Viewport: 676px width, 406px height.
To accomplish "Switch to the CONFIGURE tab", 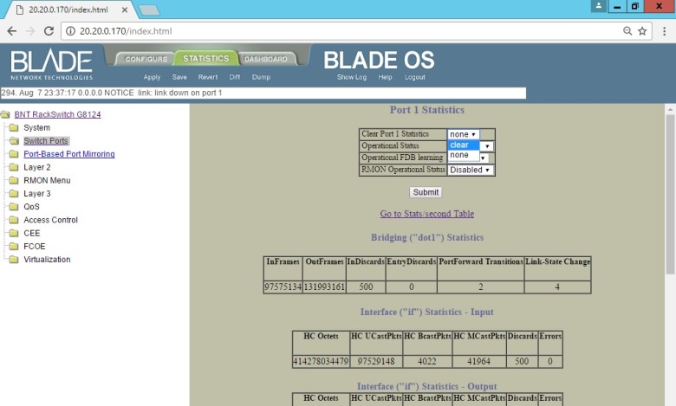I will pyautogui.click(x=146, y=59).
